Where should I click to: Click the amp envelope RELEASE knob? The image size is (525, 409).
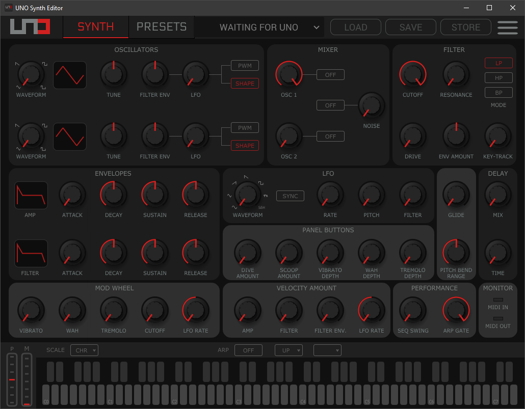196,195
